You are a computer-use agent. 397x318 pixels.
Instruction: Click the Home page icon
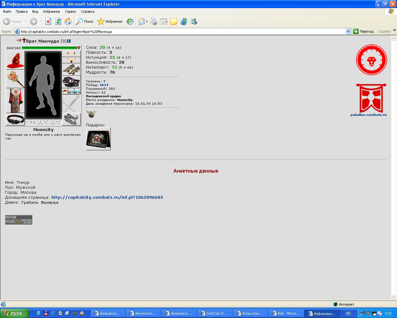coord(68,21)
